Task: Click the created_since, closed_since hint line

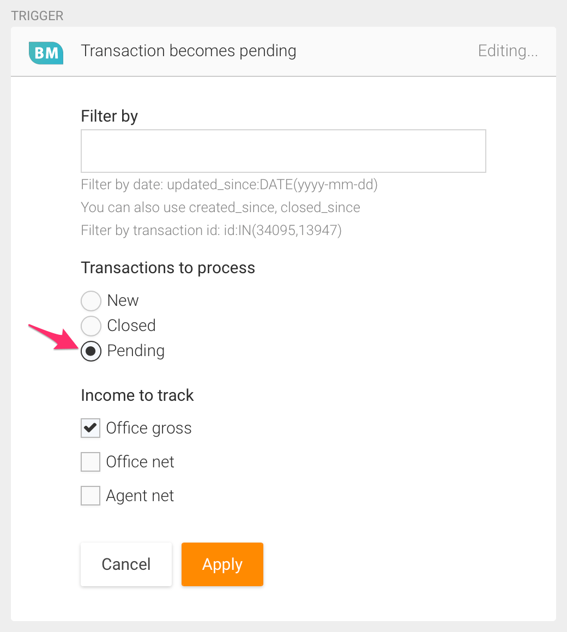Action: point(220,208)
